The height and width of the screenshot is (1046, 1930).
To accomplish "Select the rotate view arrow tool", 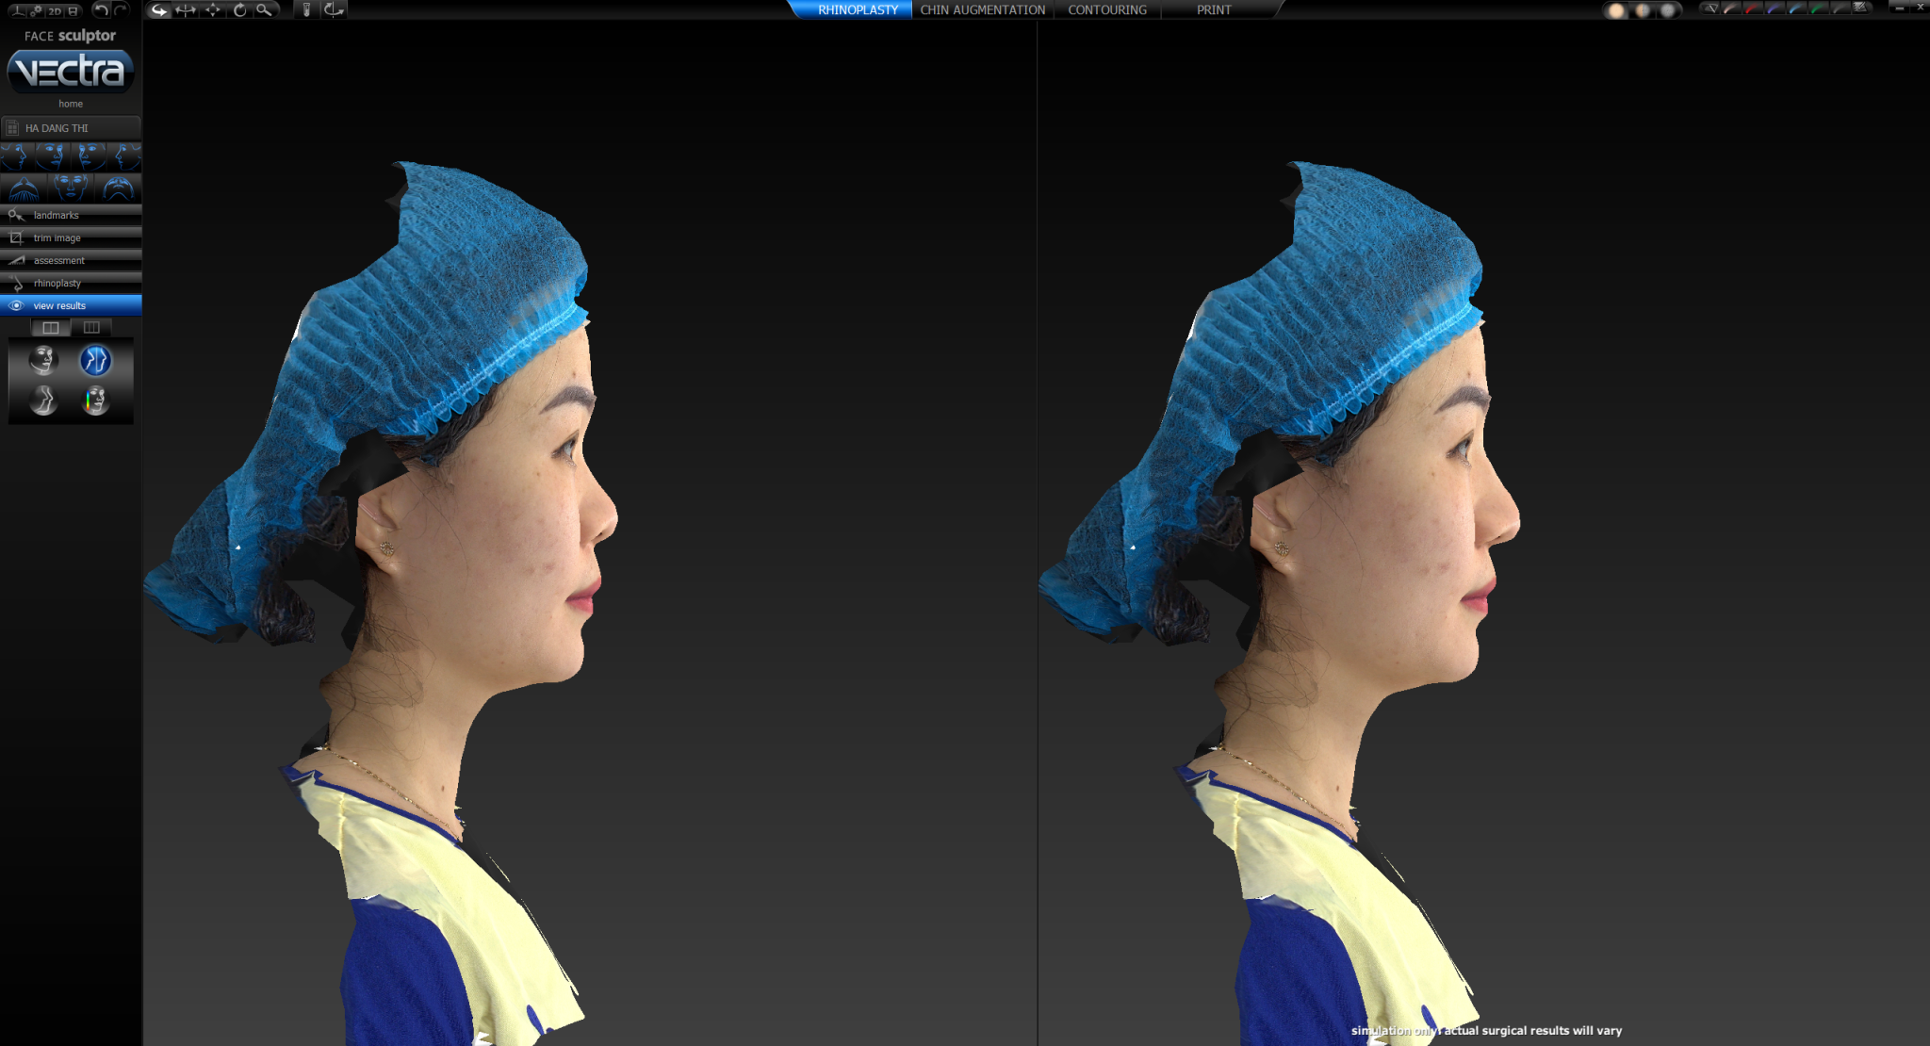I will [x=159, y=10].
